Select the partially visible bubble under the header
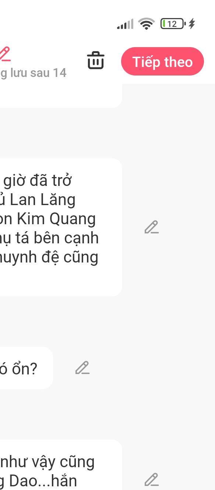 click(61, 96)
